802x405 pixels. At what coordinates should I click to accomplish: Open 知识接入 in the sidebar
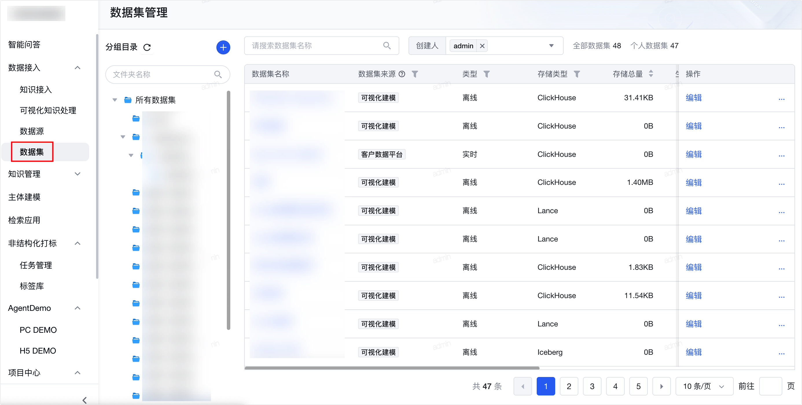[36, 90]
